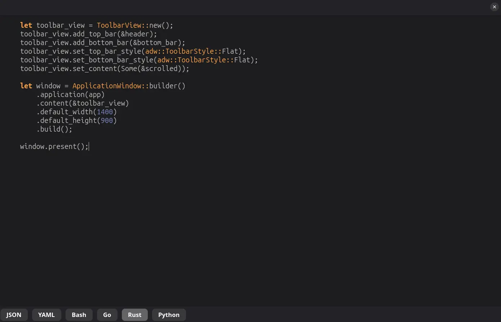Click the window.present(); line
This screenshot has height=322, width=501.
[x=54, y=146]
